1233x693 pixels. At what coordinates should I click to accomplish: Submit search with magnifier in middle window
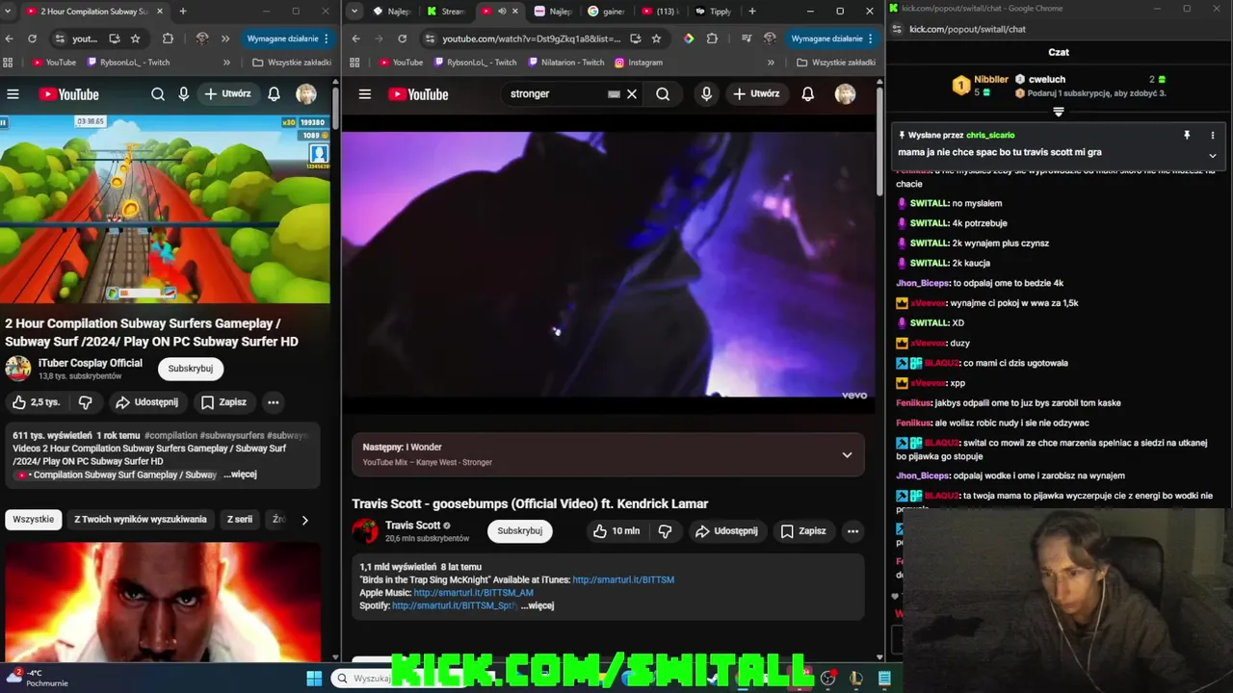pyautogui.click(x=663, y=94)
